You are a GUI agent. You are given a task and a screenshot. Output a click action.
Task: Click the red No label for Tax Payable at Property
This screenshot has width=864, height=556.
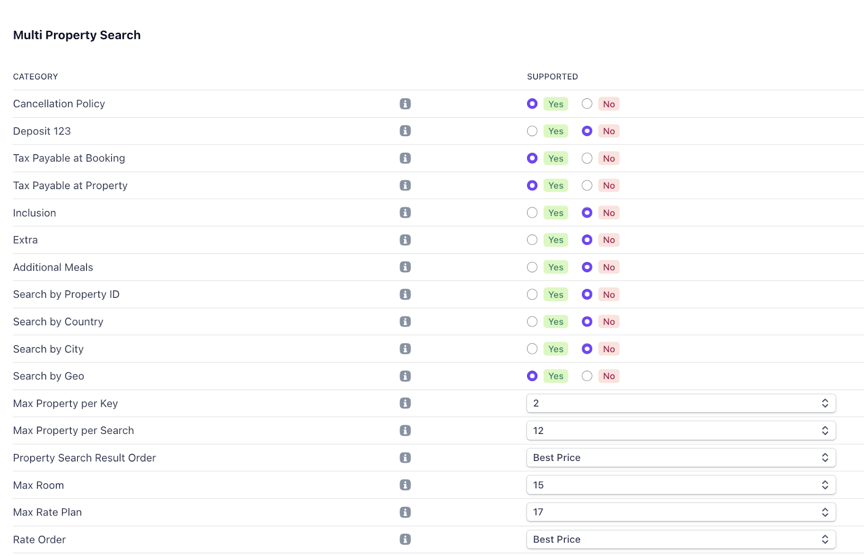point(609,185)
